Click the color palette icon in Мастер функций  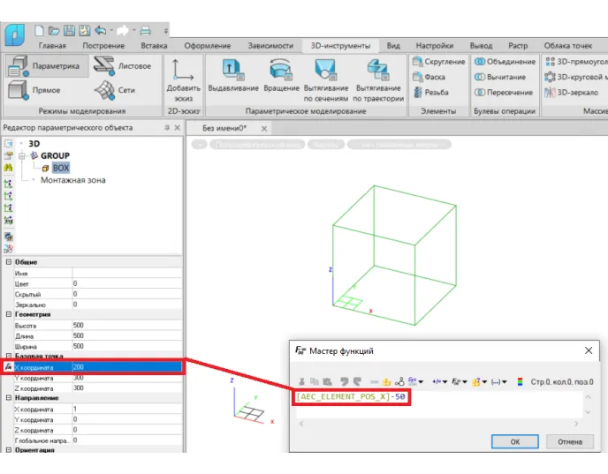point(520,381)
